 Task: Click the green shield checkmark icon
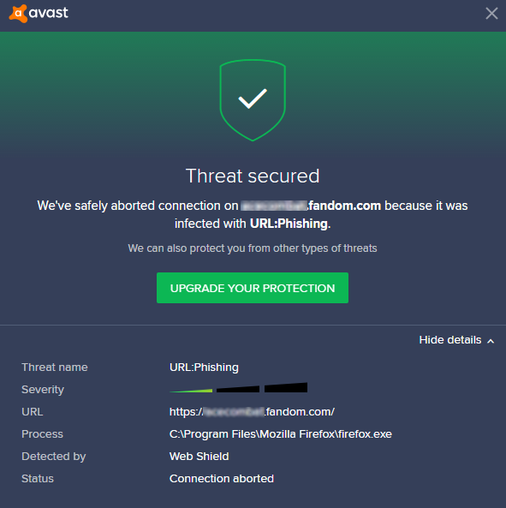pyautogui.click(x=253, y=100)
